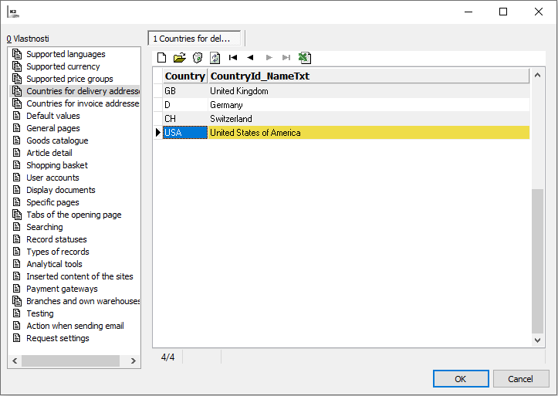Image resolution: width=558 pixels, height=396 pixels.
Task: Click the Goods catalogue document icon
Action: [16, 140]
